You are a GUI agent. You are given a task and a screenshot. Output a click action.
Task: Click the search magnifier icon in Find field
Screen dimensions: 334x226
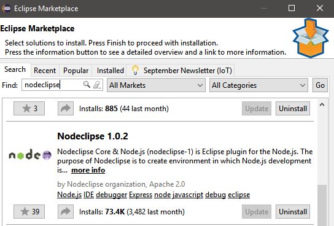coord(87,85)
